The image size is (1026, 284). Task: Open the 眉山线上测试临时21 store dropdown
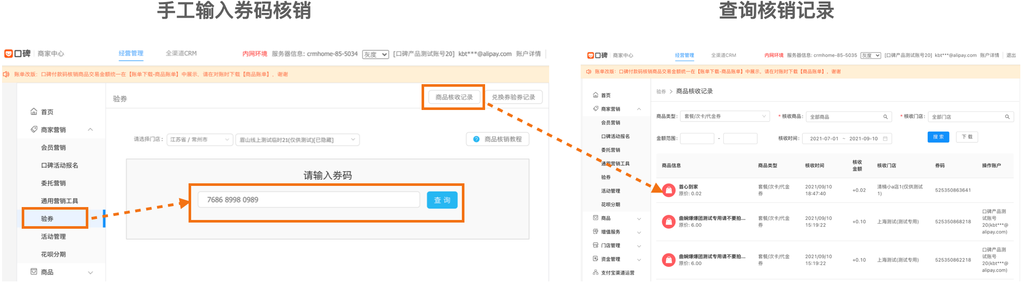297,140
